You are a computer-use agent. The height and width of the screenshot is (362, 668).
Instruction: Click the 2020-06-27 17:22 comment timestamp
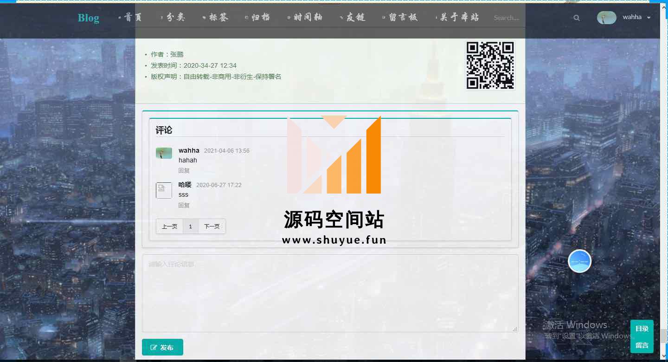tap(219, 185)
